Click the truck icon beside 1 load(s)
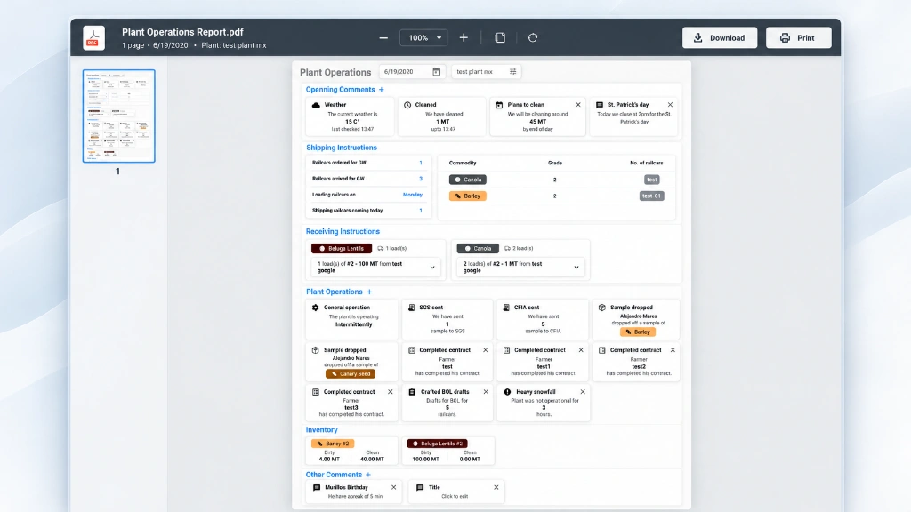The height and width of the screenshot is (512, 911). 381,249
